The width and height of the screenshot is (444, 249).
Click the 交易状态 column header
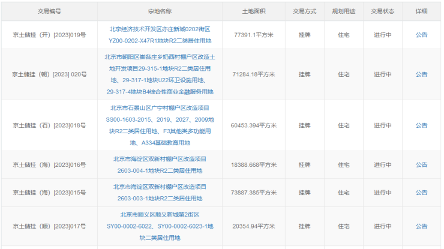click(382, 11)
